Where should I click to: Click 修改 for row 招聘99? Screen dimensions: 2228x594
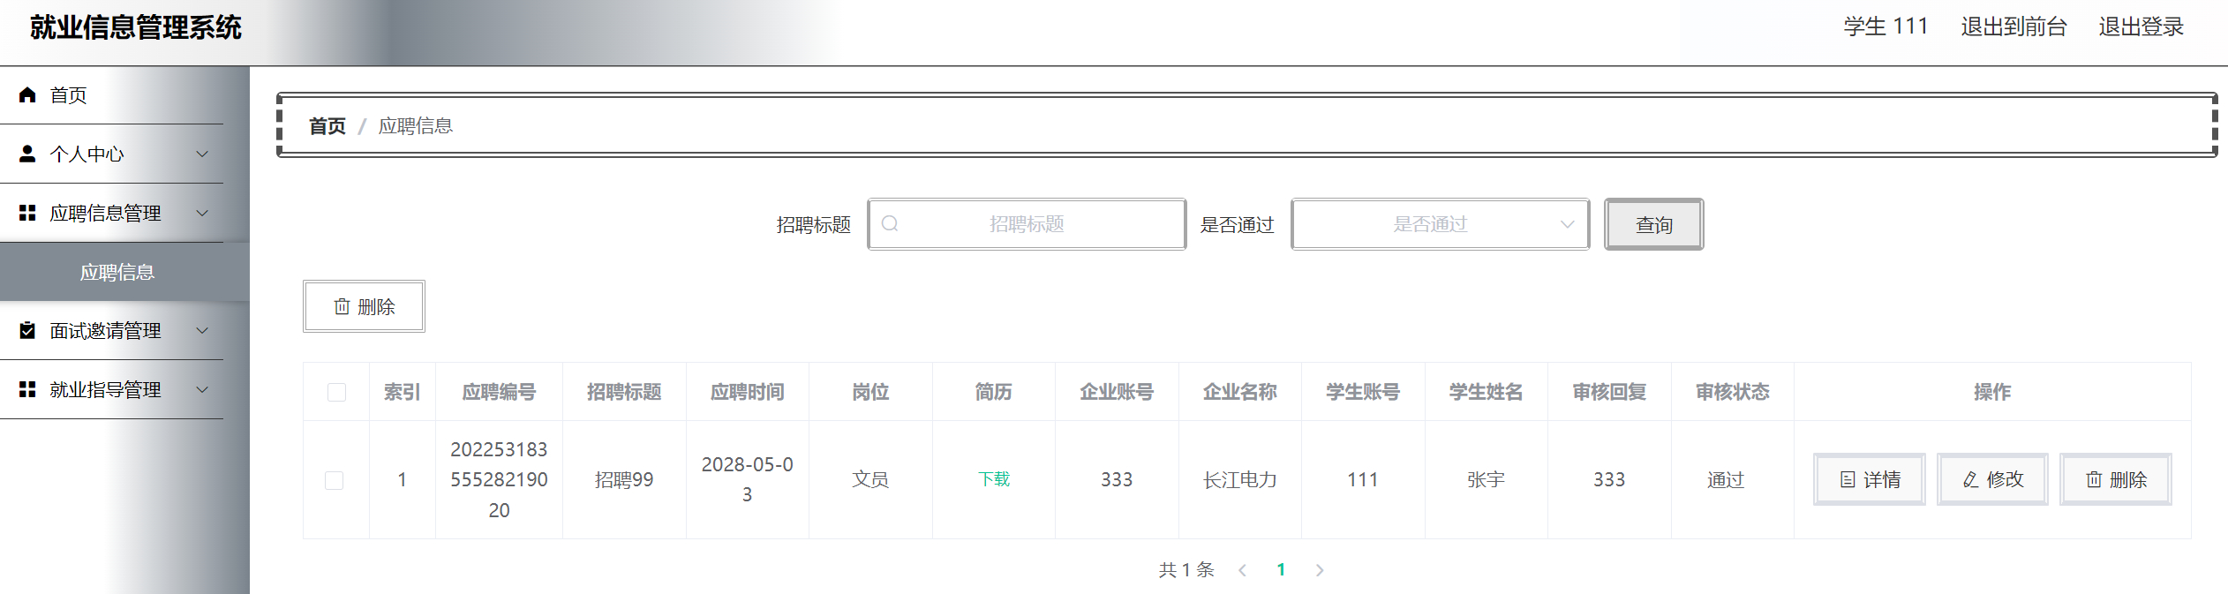(x=1992, y=479)
